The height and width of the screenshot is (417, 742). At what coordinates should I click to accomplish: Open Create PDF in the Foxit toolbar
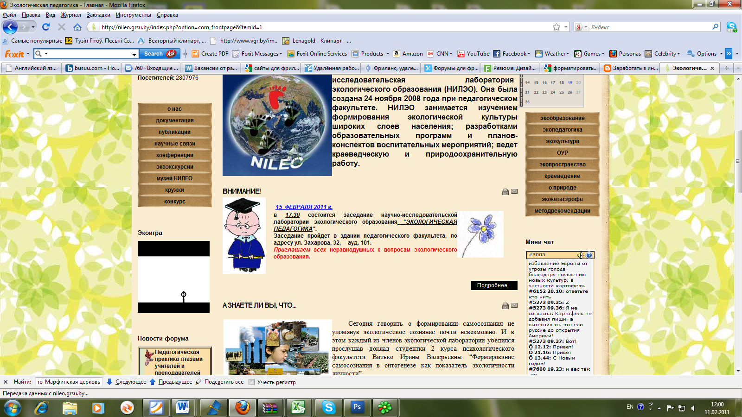(x=210, y=54)
